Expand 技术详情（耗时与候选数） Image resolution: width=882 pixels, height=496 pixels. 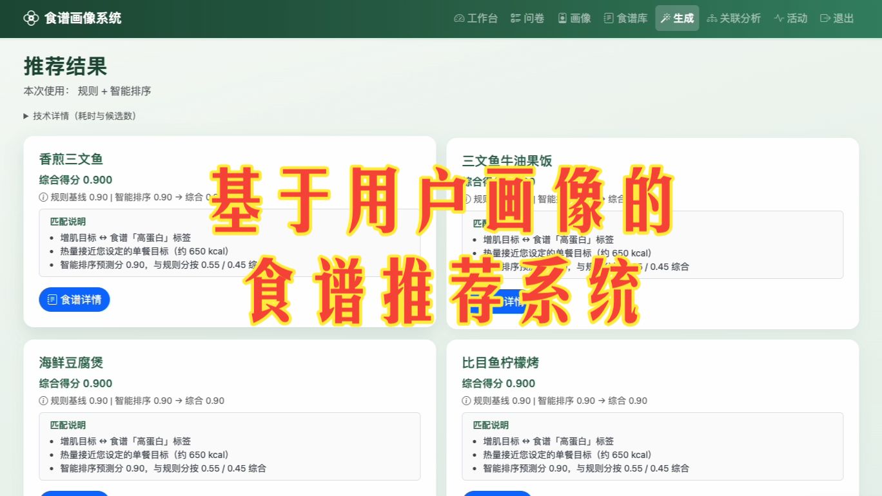80,116
